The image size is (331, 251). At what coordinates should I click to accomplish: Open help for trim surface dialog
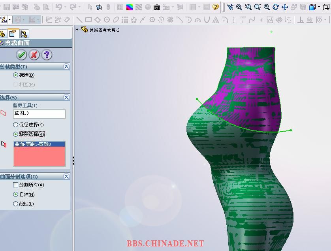[x=47, y=55]
